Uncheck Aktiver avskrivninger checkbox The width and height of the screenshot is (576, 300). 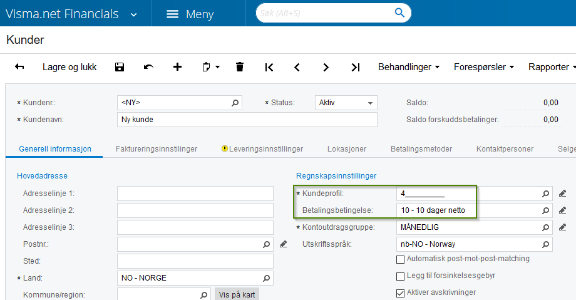coord(401,293)
